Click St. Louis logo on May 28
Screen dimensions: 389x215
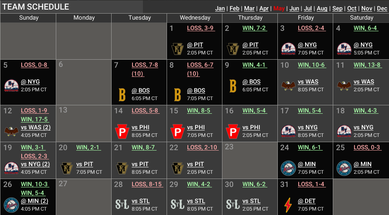point(122,205)
